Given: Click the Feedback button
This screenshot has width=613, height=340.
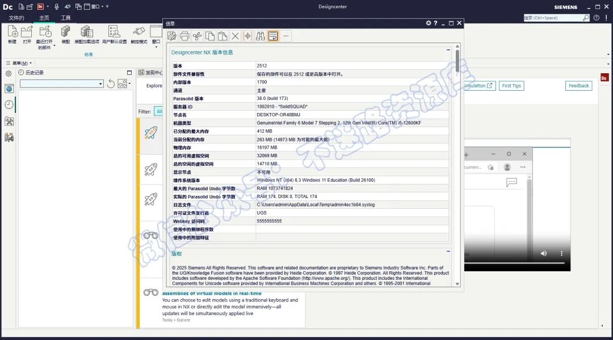Looking at the screenshot, I should click(x=578, y=86).
